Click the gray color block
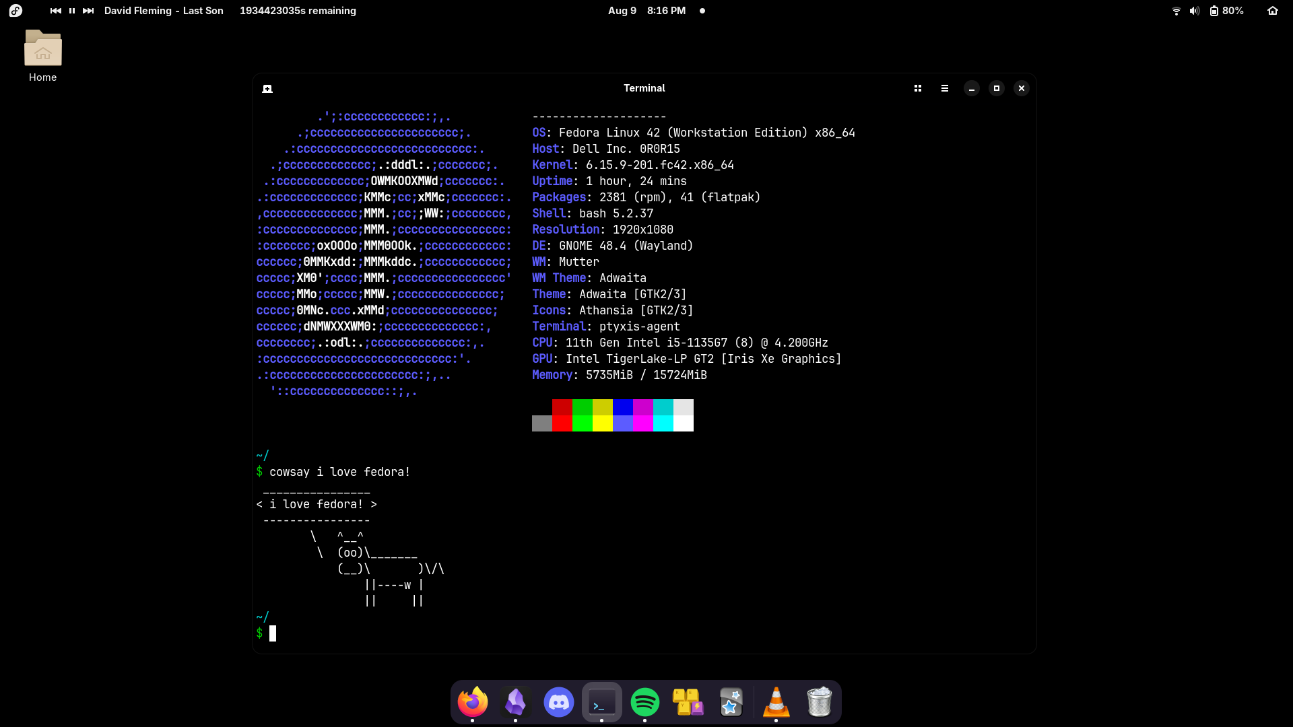The height and width of the screenshot is (727, 1293). pyautogui.click(x=542, y=423)
